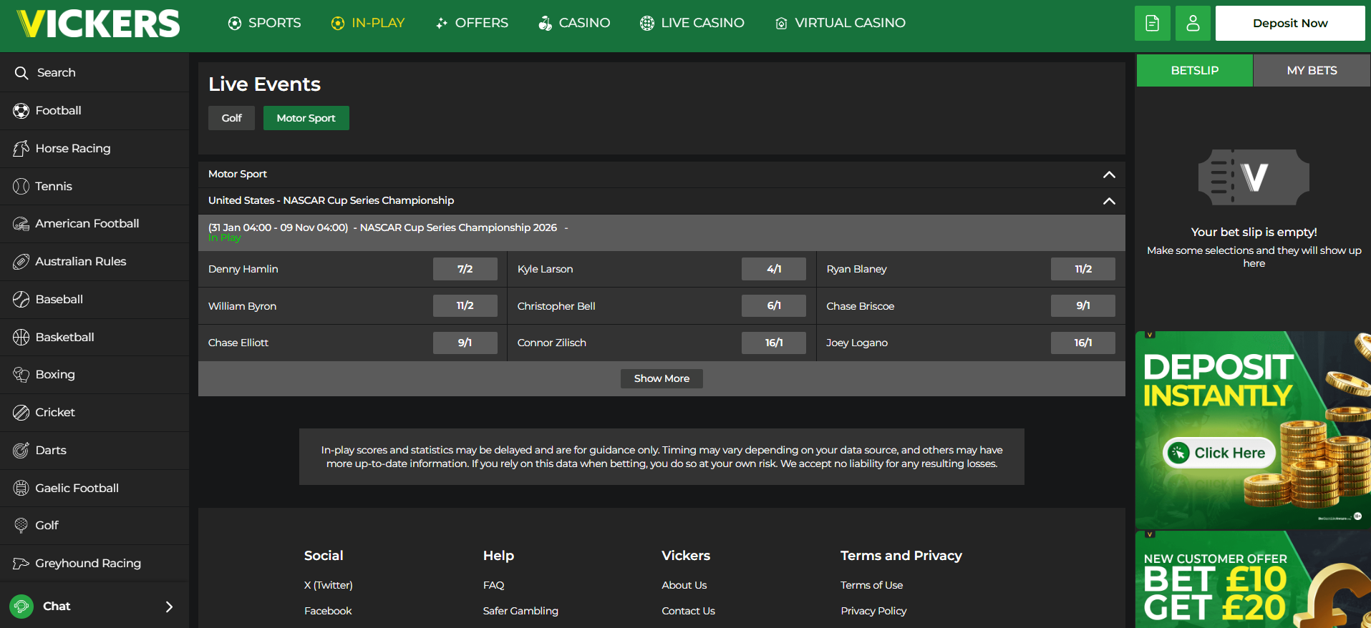The width and height of the screenshot is (1371, 628).
Task: Switch to the BETSLIP tab
Action: pyautogui.click(x=1195, y=71)
